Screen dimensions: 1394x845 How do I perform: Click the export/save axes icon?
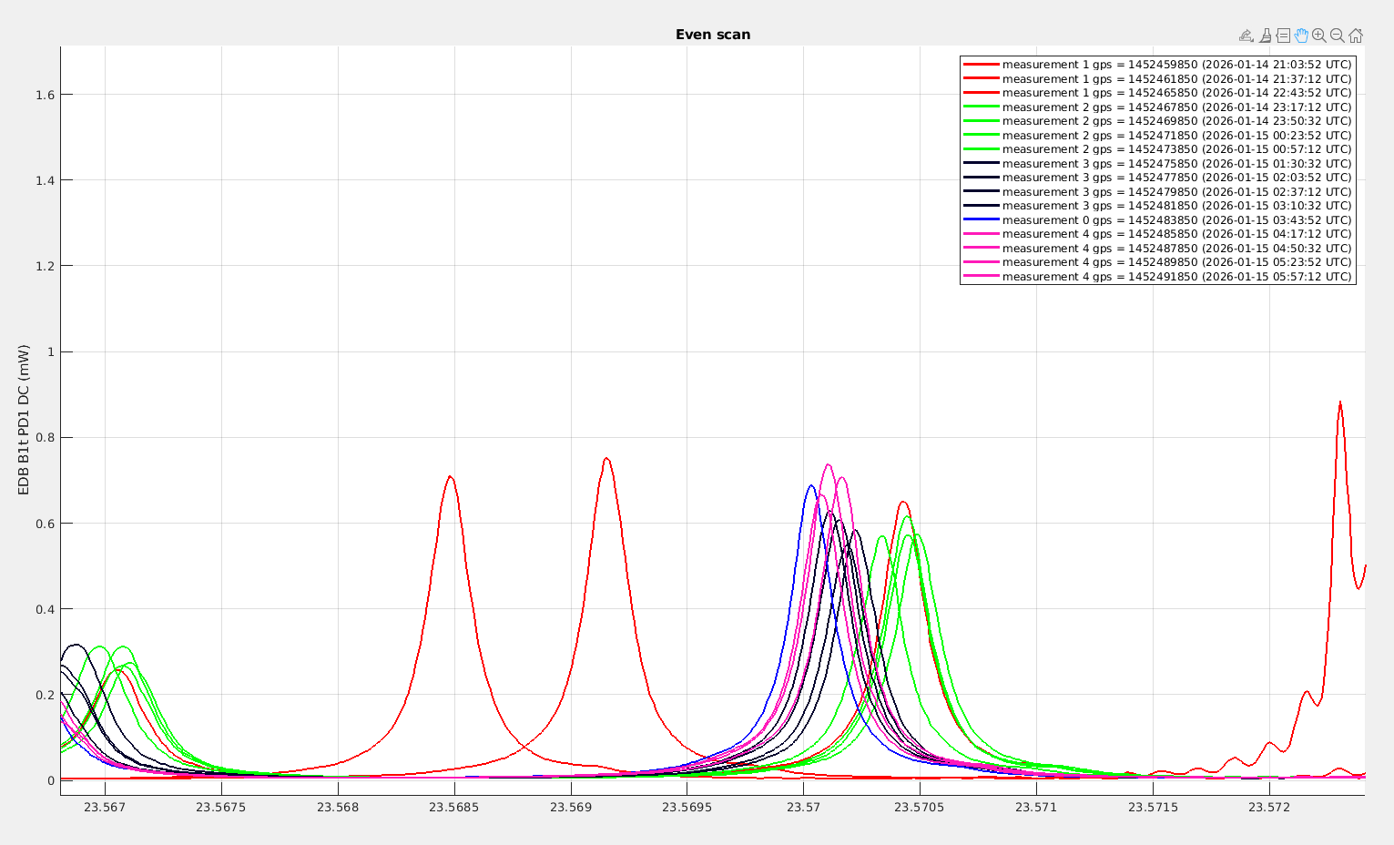pos(1246,36)
